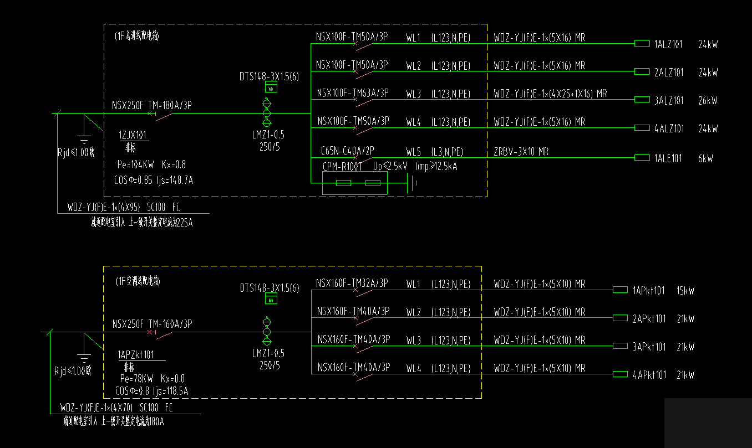Select the load box symbol beside 3APkt101
752x448 pixels.
(620, 346)
